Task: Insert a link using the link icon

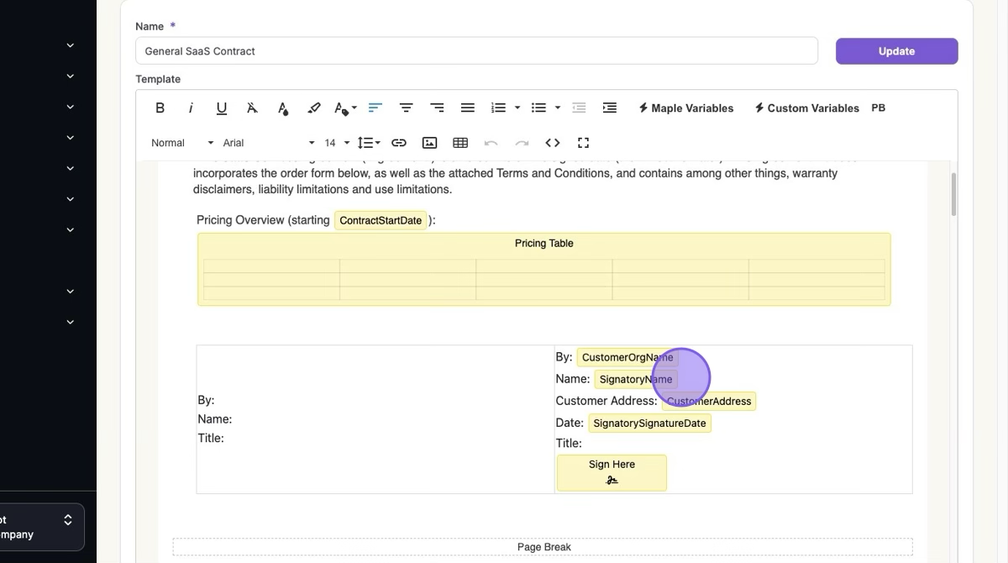Action: pyautogui.click(x=399, y=143)
